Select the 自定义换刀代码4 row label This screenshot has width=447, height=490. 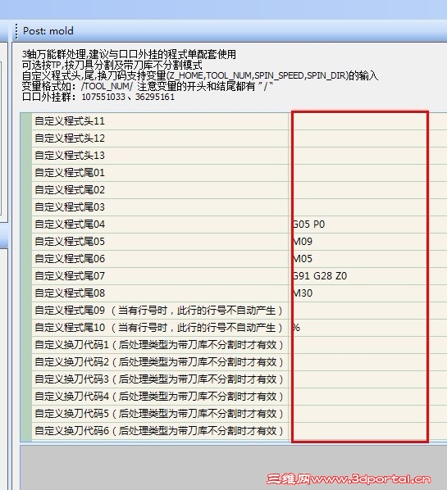(160, 397)
